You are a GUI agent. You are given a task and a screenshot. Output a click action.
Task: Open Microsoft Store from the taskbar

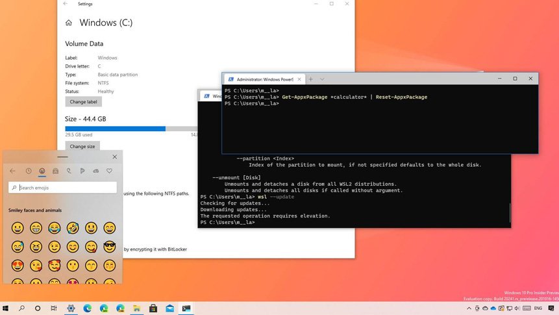tap(153, 309)
